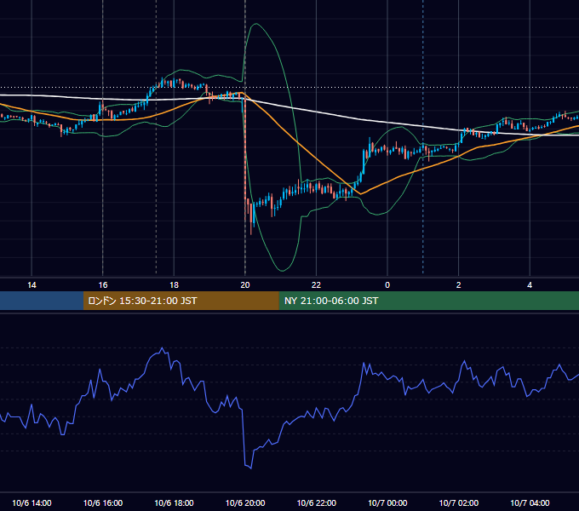Click the 10/6 22:00 date label
Image resolution: width=579 pixels, height=511 pixels.
(317, 502)
